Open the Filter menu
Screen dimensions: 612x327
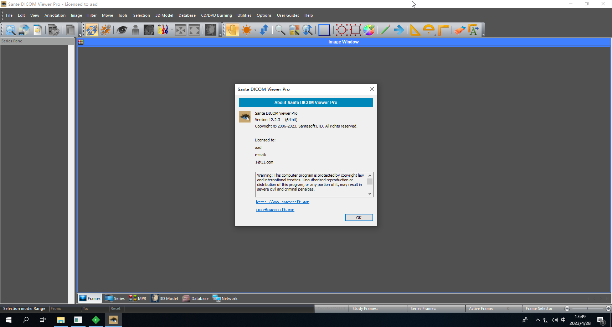92,15
